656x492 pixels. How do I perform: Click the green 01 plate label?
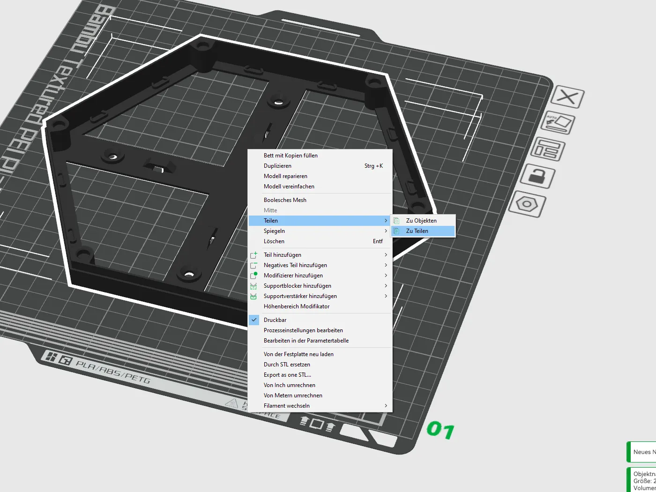click(x=440, y=430)
